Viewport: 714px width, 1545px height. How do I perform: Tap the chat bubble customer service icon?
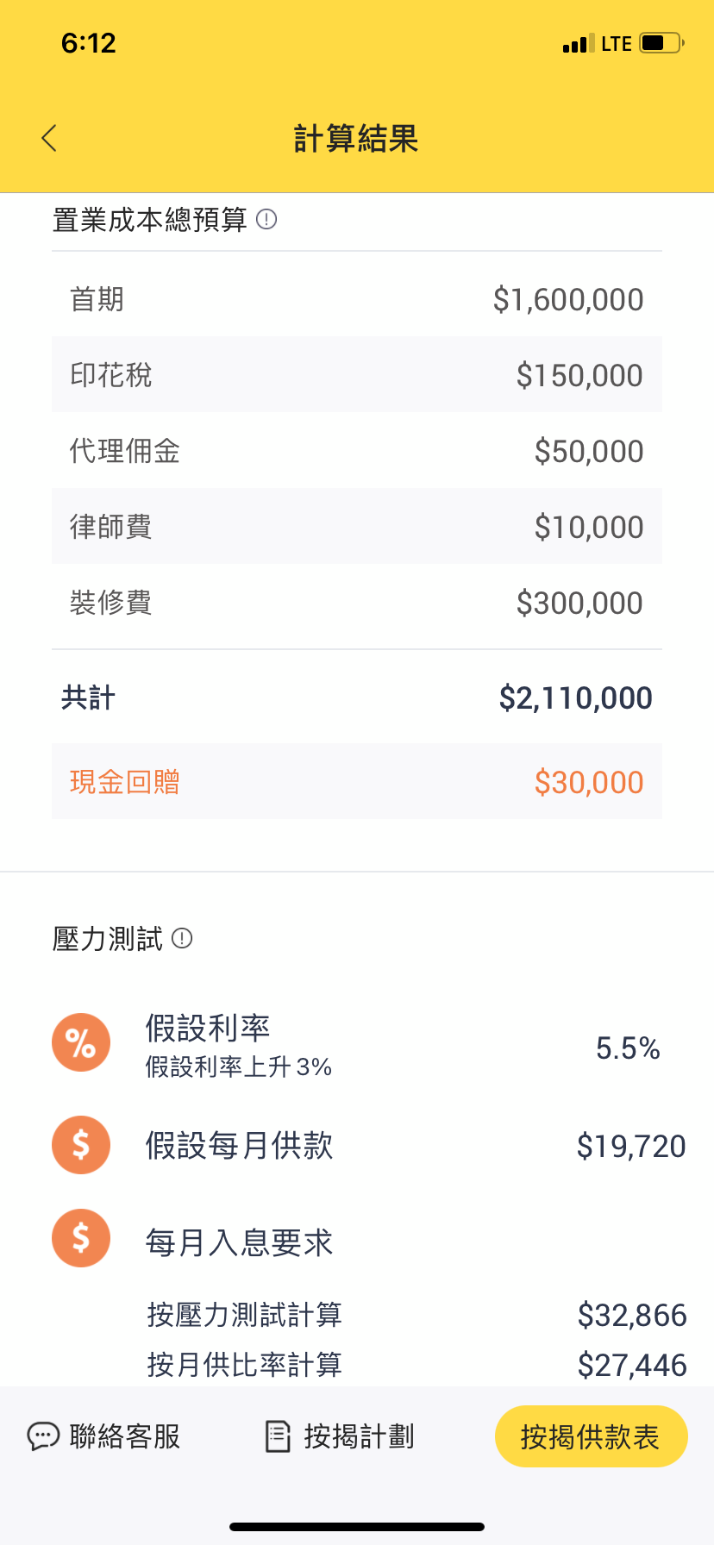(43, 1436)
